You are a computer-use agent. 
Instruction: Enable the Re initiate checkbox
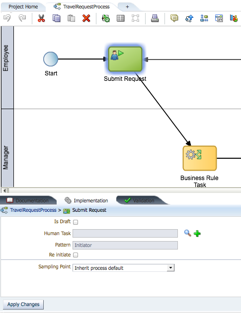pos(76,255)
